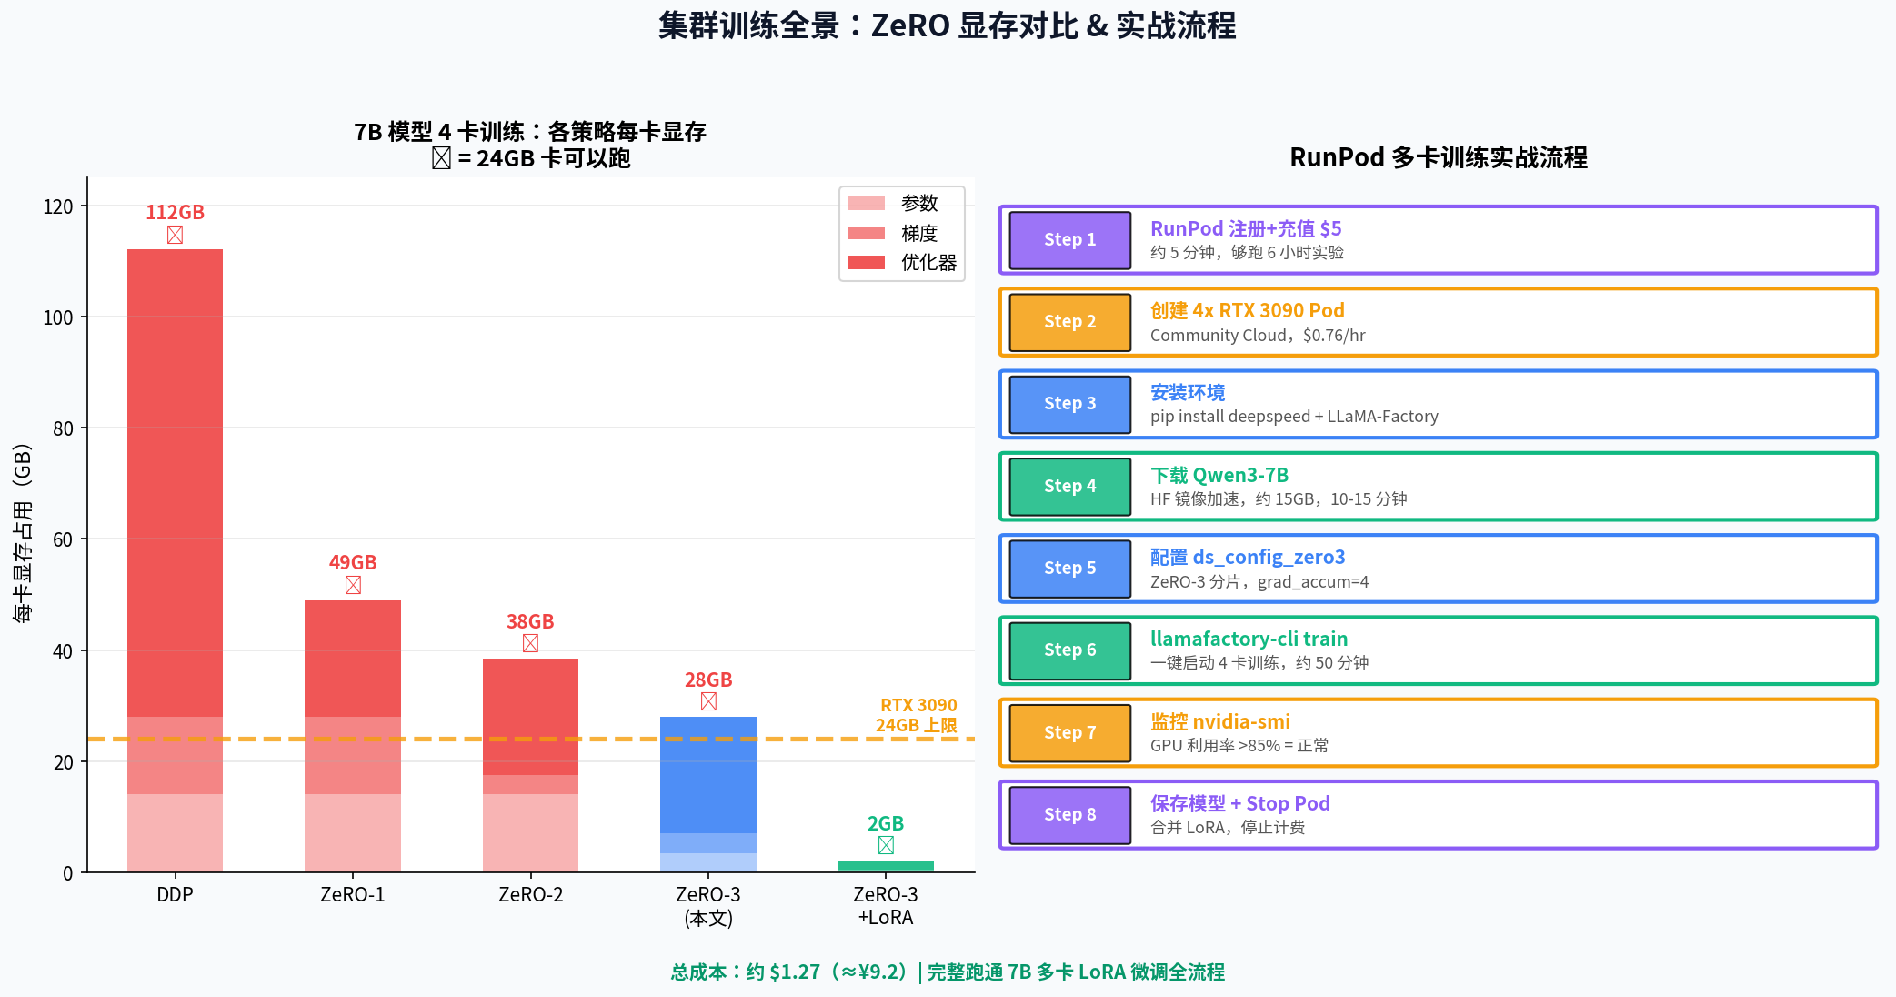This screenshot has height=997, width=1896.
Task: Click the 'RTX 3090 24GB 上限' annotation
Action: tap(917, 715)
